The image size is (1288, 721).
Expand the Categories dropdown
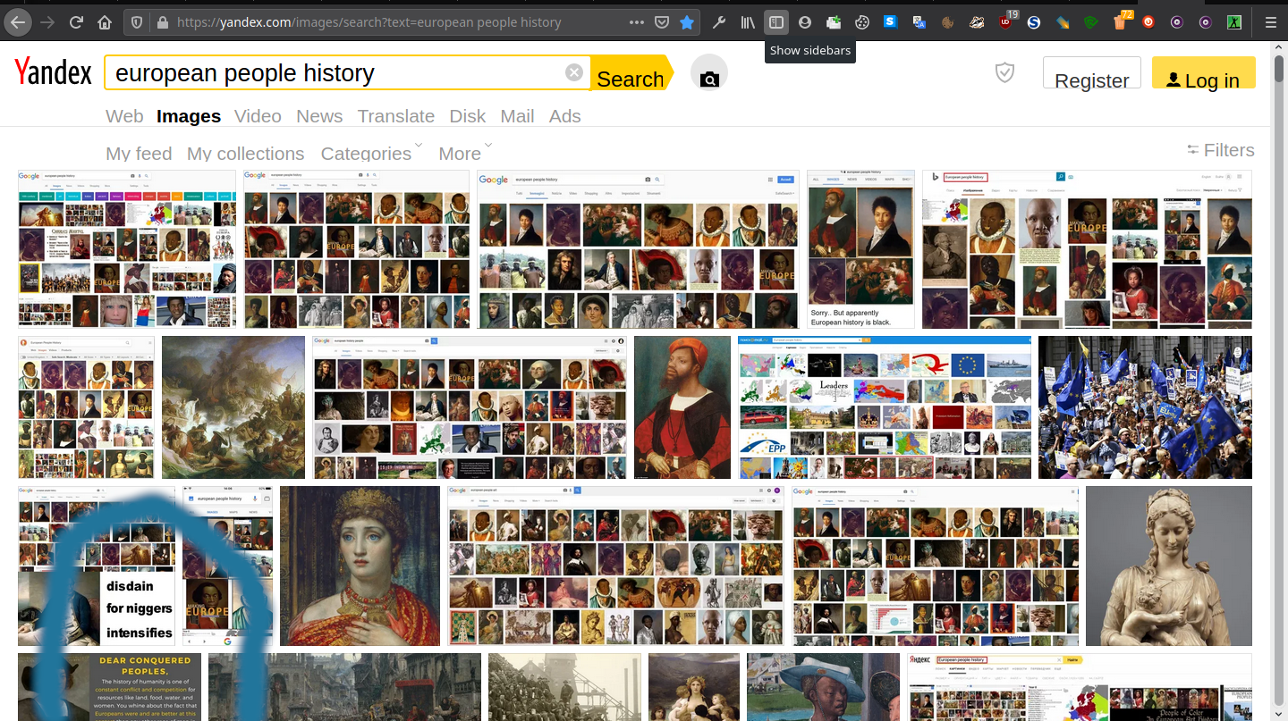point(371,152)
